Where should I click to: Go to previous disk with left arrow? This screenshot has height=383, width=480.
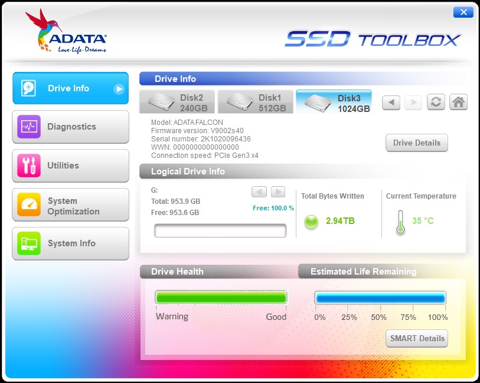click(391, 103)
